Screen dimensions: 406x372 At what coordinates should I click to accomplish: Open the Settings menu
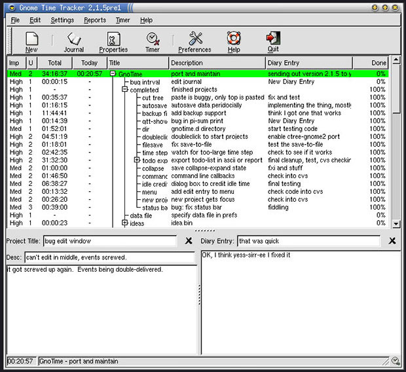click(62, 20)
